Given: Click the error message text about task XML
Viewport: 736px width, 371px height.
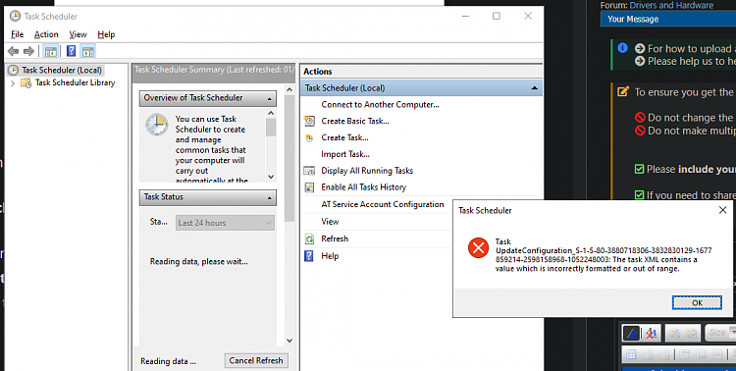Looking at the screenshot, I should (604, 255).
